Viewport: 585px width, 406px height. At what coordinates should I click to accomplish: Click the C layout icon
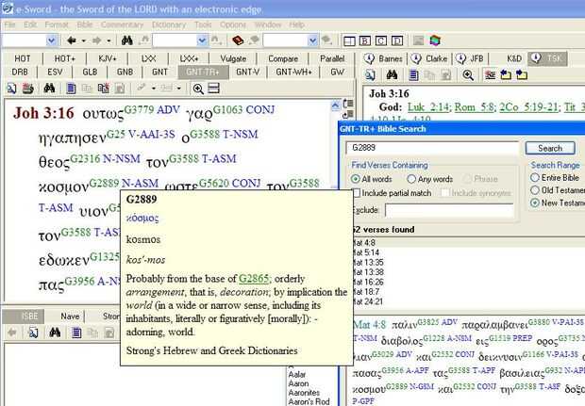(x=381, y=41)
